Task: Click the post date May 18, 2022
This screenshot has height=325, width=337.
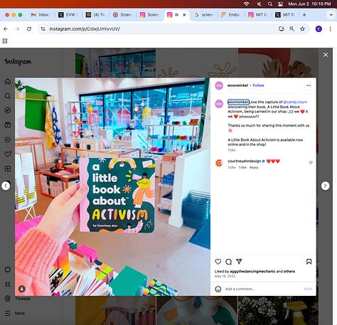Action: (225, 276)
